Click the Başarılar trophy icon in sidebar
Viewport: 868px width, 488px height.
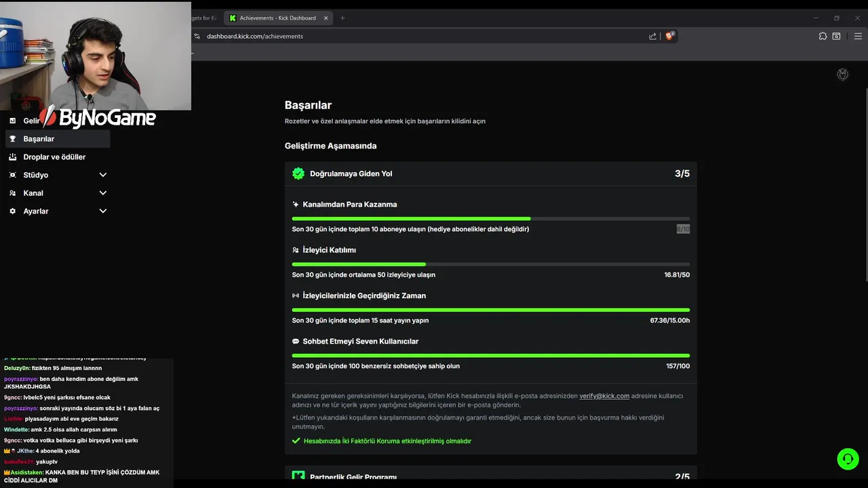[x=12, y=139]
